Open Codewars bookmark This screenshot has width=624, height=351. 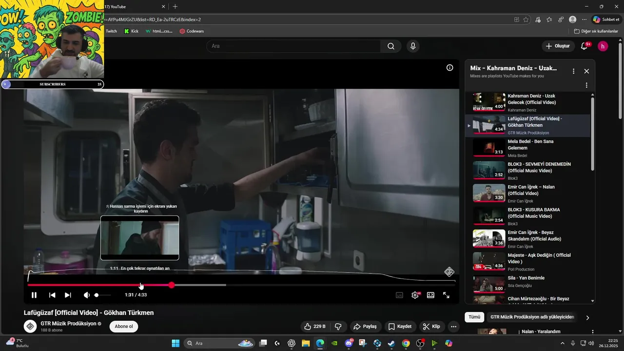(x=192, y=31)
